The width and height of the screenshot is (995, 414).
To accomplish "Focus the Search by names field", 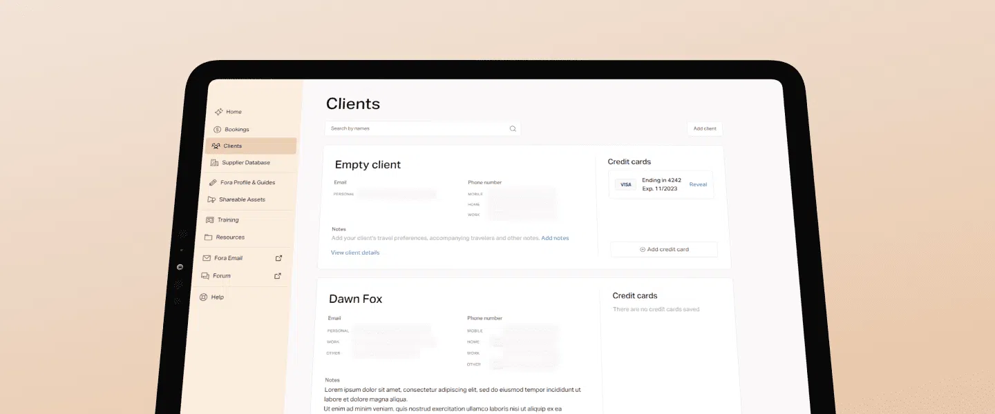I will coord(422,128).
